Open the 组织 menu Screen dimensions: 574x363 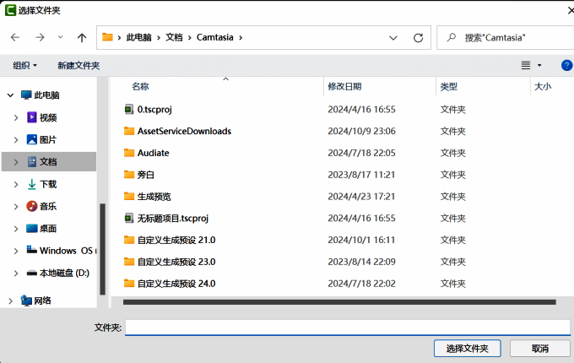[24, 66]
